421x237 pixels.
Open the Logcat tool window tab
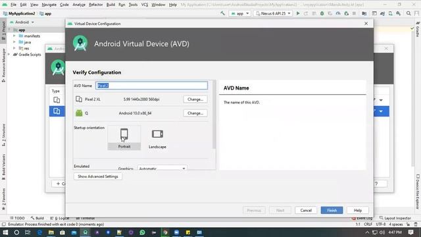(x=60, y=218)
